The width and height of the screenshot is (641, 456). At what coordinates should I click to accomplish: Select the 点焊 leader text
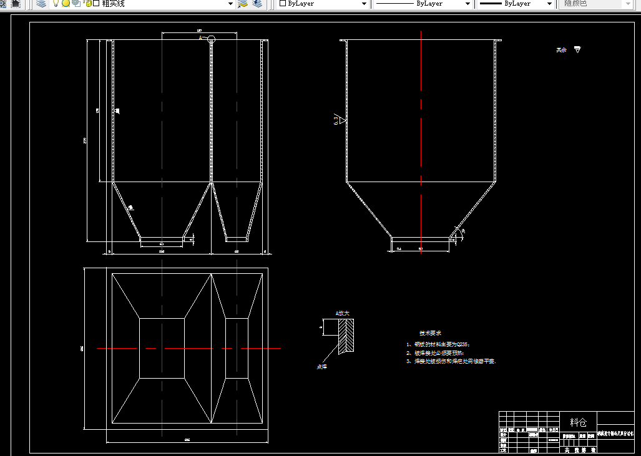coord(321,367)
